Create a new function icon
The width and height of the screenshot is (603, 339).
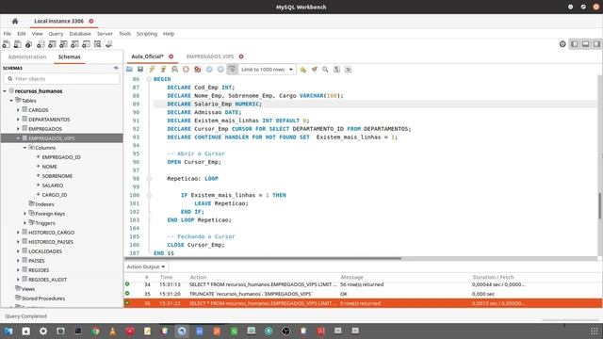tap(86, 44)
